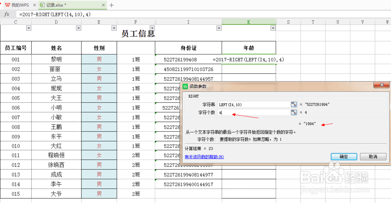Open filter dropdown in column D

click(x=79, y=28)
